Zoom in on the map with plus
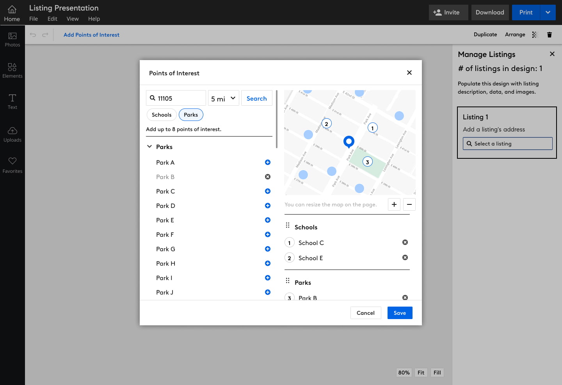The height and width of the screenshot is (385, 562). coord(394,204)
